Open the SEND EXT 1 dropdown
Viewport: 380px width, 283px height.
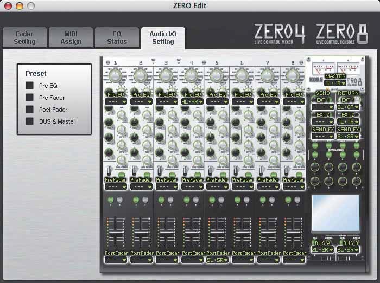pyautogui.click(x=322, y=107)
